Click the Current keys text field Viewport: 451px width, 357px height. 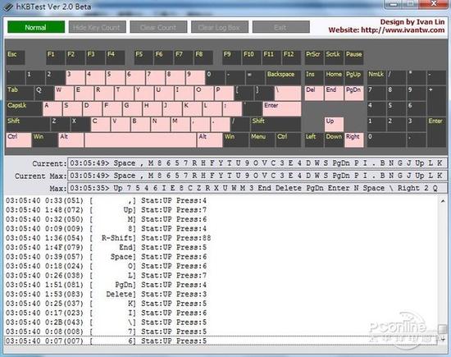[257, 163]
